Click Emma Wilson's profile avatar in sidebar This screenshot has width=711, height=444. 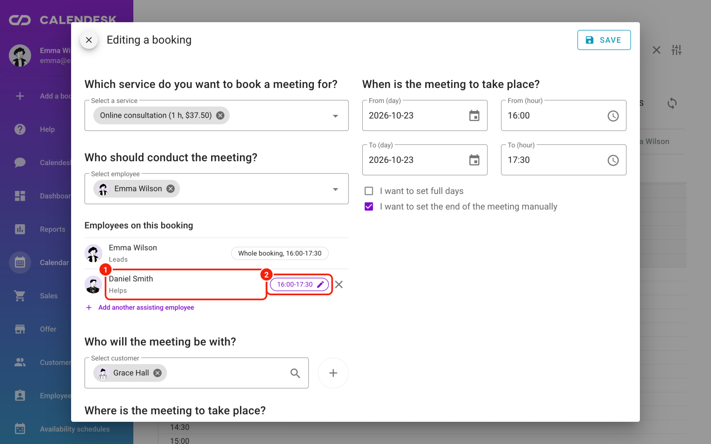pyautogui.click(x=20, y=55)
